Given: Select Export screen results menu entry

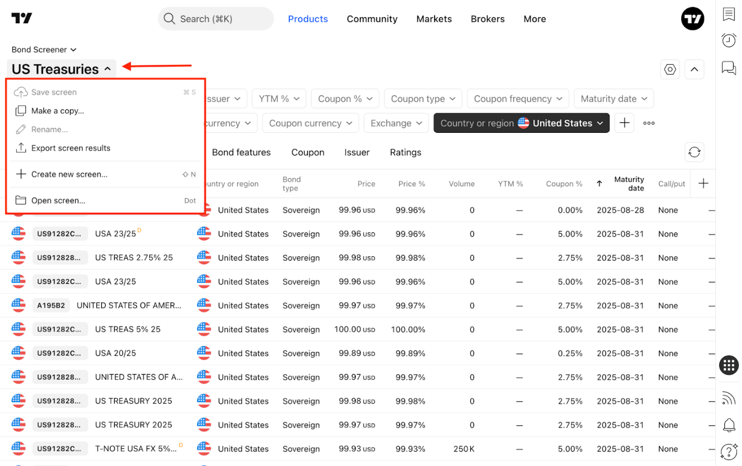Looking at the screenshot, I should 106,148.
